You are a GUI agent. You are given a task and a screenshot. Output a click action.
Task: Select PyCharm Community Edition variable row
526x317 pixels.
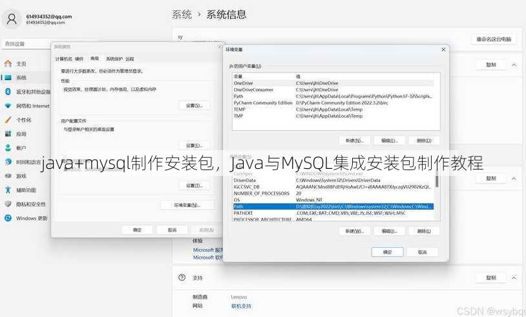click(x=333, y=103)
